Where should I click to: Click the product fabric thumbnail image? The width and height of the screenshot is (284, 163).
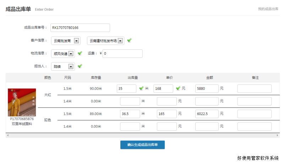[22, 102]
